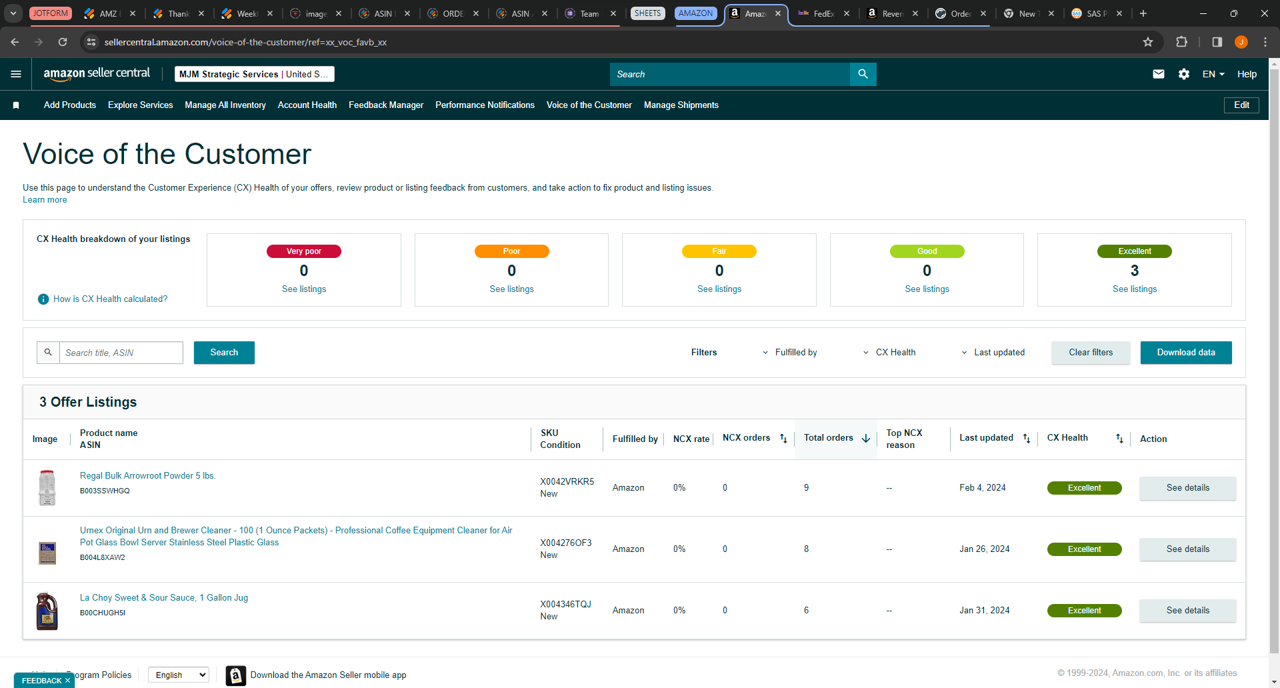Open the English language selector in footer

coord(178,675)
